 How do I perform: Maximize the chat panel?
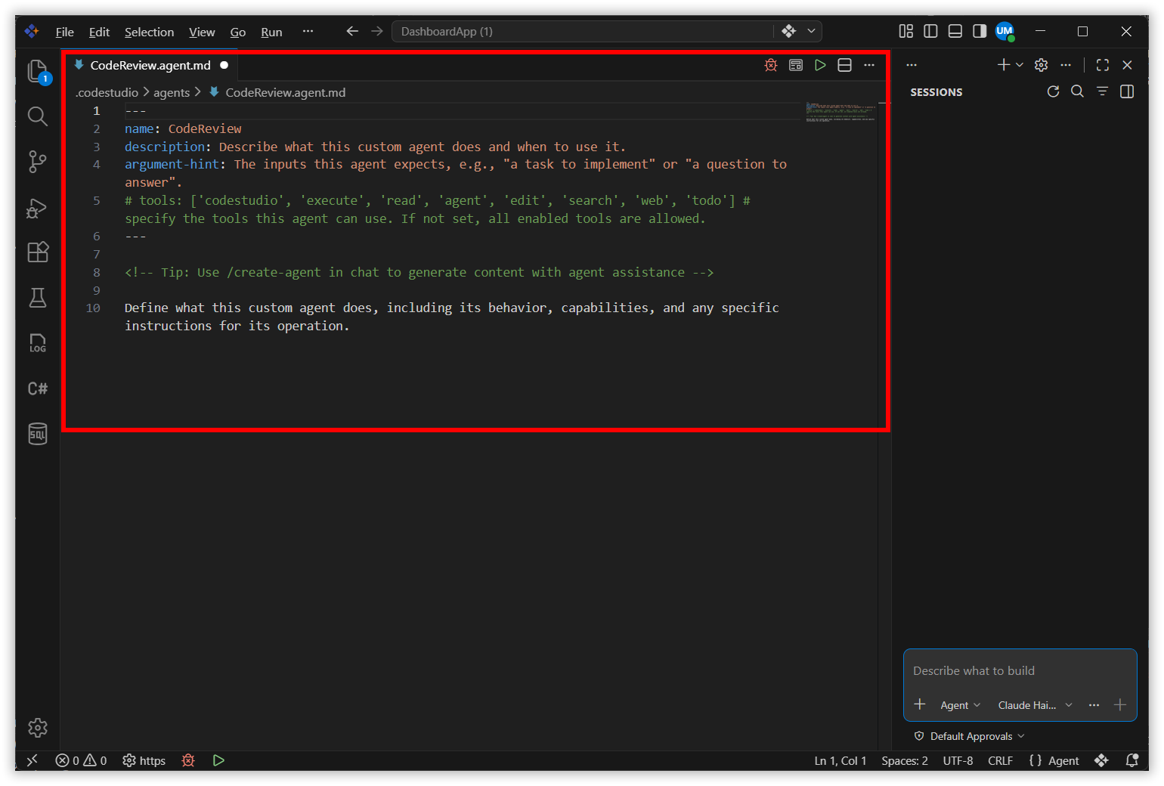coord(1103,65)
